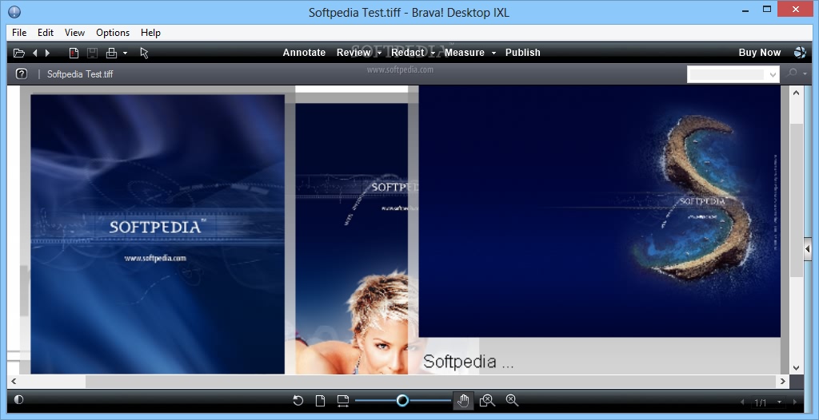Click the vertical scrollbar down arrow
The width and height of the screenshot is (819, 420).
[x=796, y=368]
